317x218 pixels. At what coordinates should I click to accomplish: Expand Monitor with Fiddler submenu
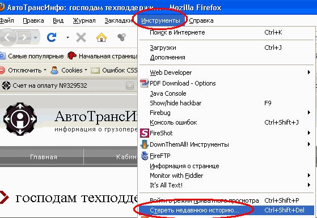coord(227,176)
